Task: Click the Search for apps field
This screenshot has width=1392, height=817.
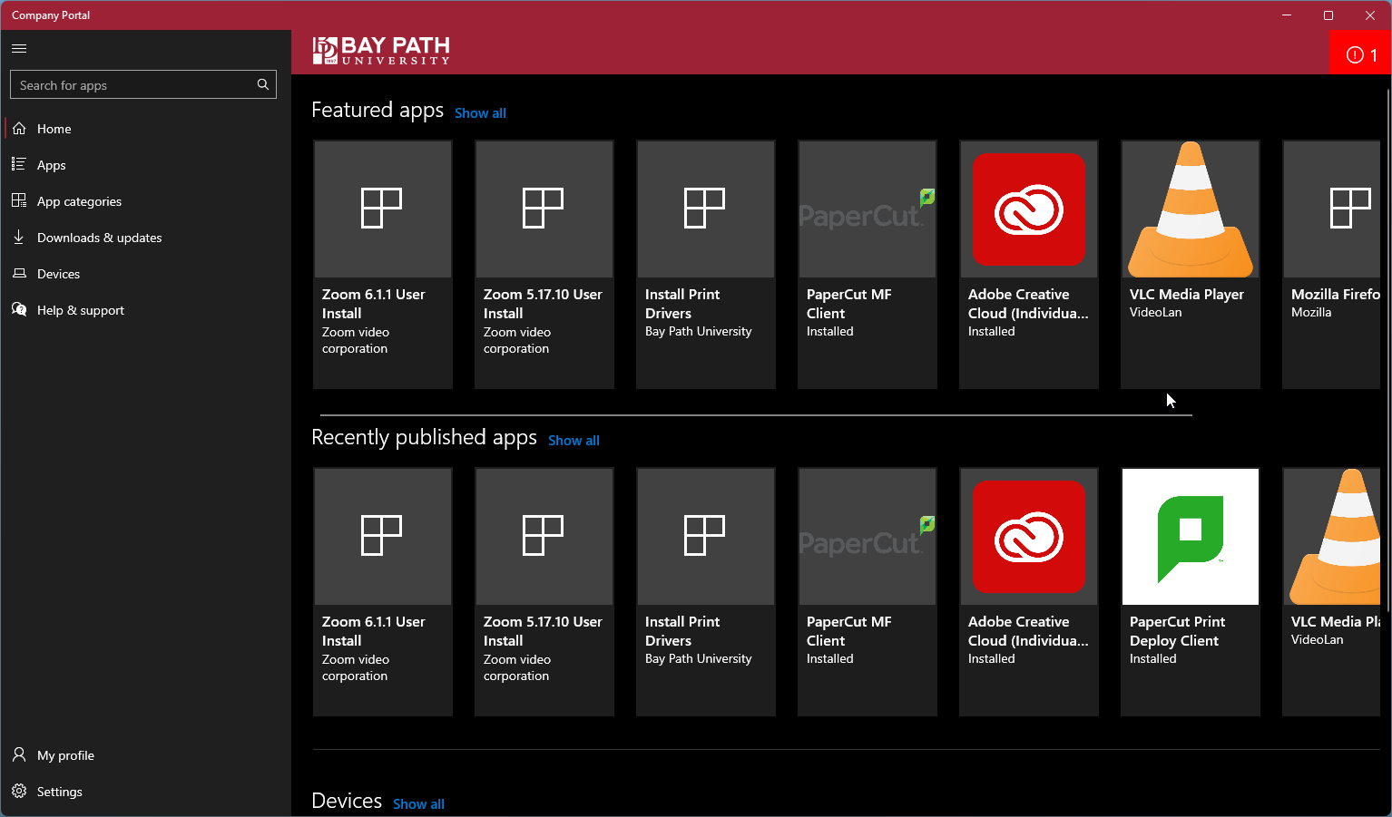Action: pos(127,84)
